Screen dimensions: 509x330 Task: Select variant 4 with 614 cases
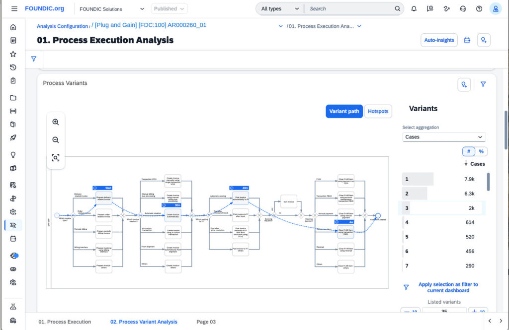click(443, 222)
